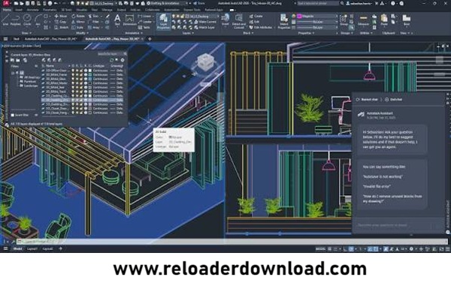This screenshot has width=451, height=283.
Task: Click the ViewCube in the left viewport
Action: click(206, 62)
